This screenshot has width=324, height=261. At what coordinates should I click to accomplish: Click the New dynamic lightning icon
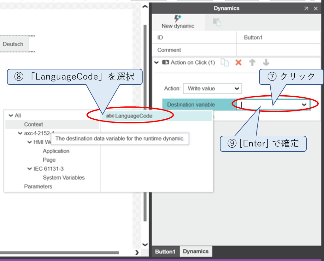(178, 19)
